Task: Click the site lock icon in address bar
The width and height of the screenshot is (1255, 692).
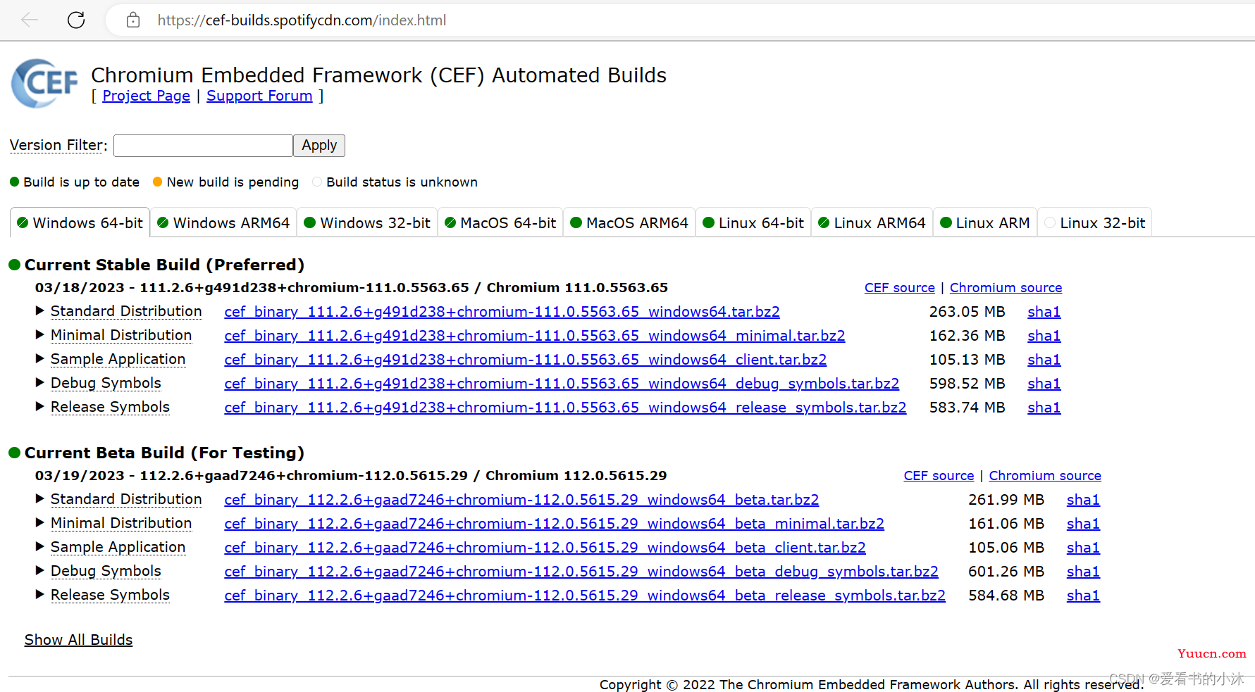Action: coord(133,20)
